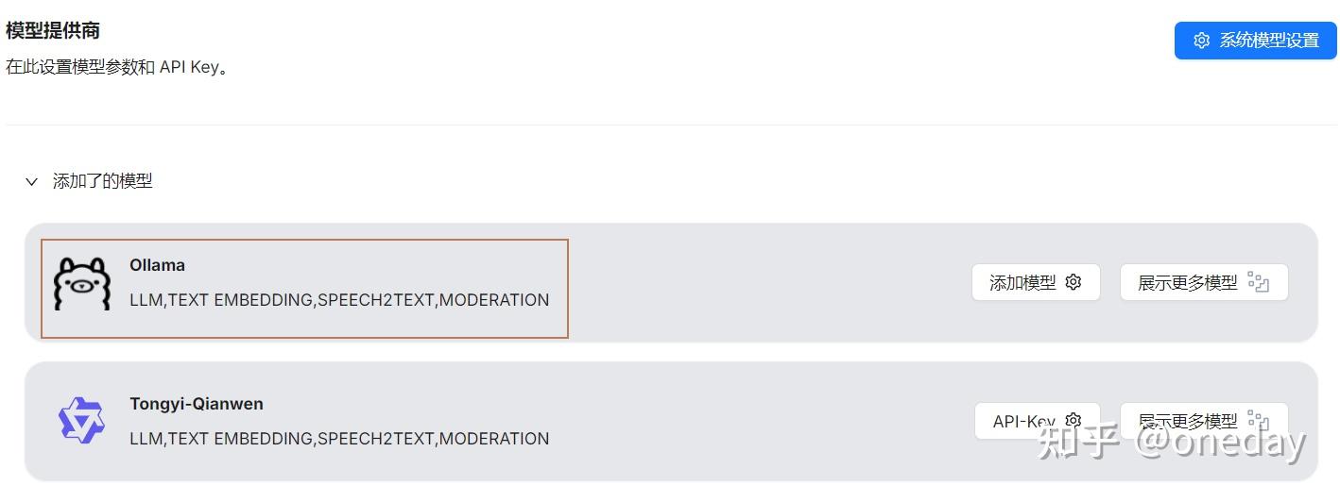This screenshot has height=502, width=1340.
Task: Click Ollama's LLM,TEXT EMBEDDING capabilities text
Action: point(339,300)
